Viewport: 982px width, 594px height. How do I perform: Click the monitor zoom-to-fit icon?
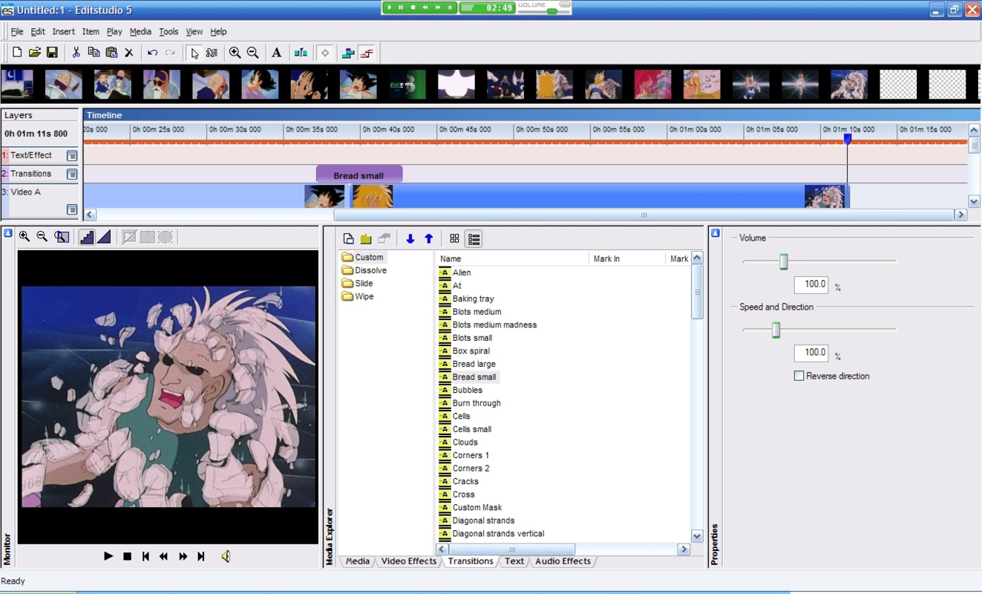pyautogui.click(x=62, y=237)
